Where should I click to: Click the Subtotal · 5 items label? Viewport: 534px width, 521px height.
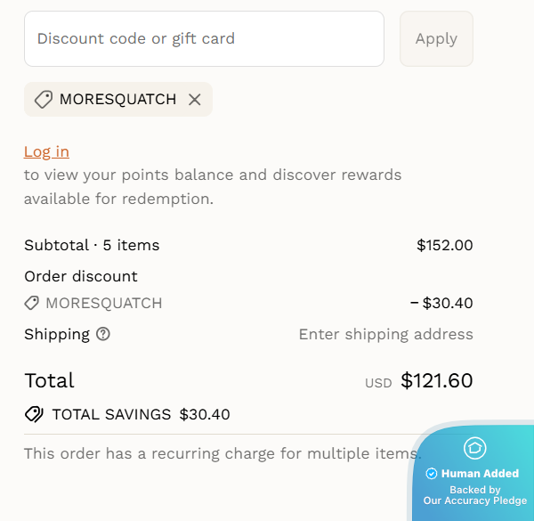(x=92, y=245)
